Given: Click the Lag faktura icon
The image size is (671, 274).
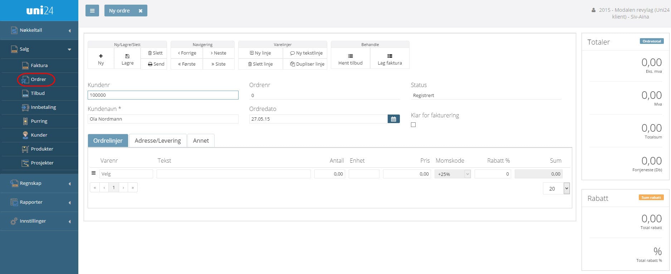Looking at the screenshot, I should (390, 56).
